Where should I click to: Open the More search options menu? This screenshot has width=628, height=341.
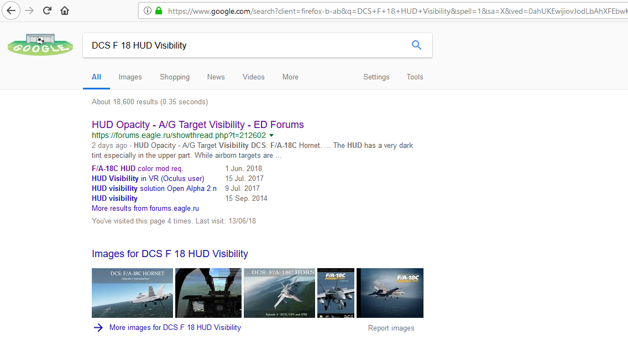point(290,77)
